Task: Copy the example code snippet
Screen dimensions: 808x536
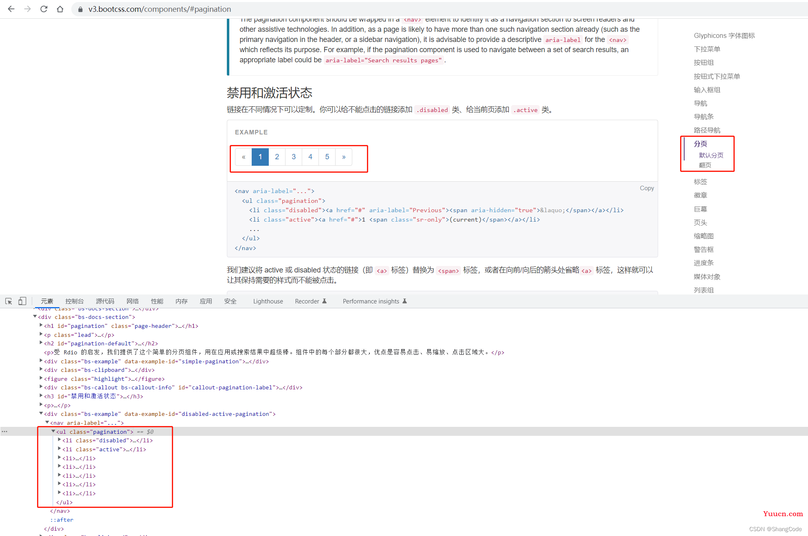Action: point(647,188)
